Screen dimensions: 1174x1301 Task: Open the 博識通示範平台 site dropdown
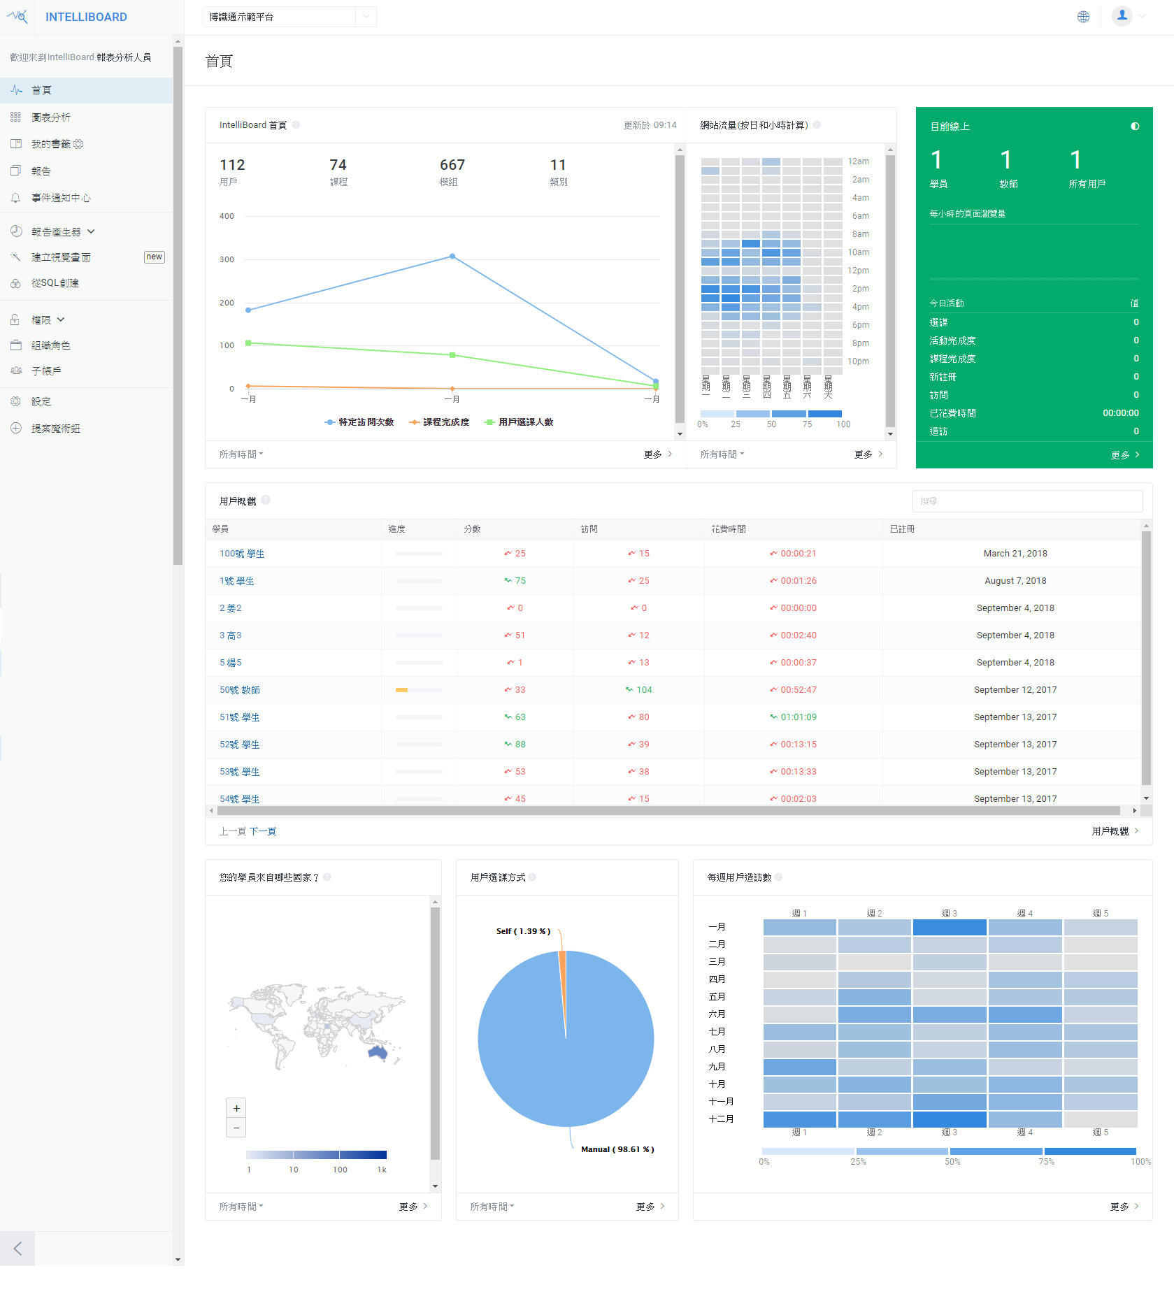[x=289, y=17]
